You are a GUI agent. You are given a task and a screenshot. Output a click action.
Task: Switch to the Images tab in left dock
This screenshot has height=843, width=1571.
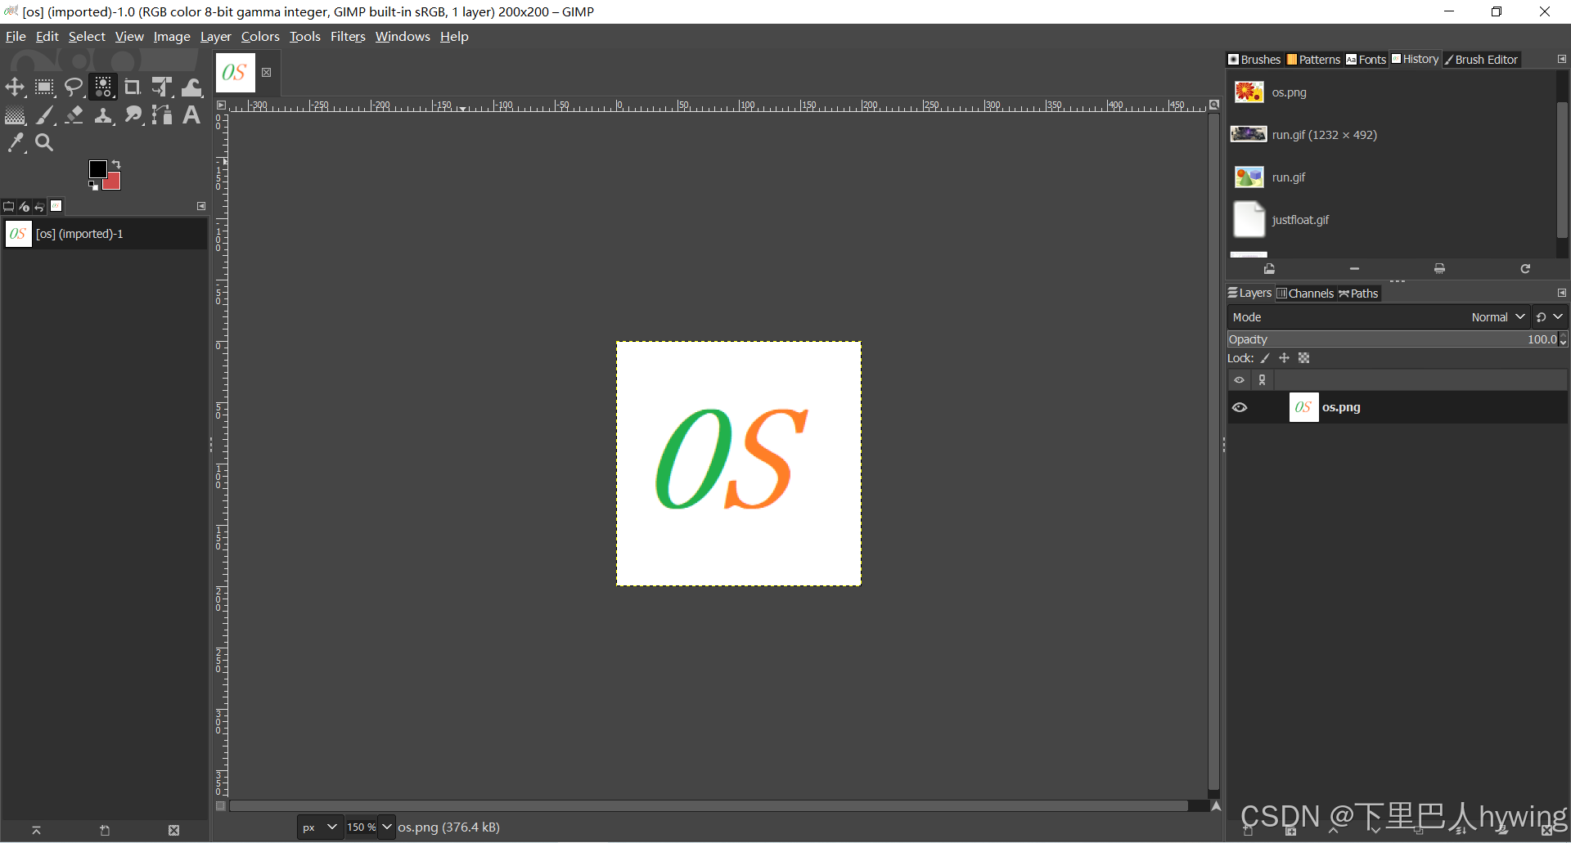(56, 206)
